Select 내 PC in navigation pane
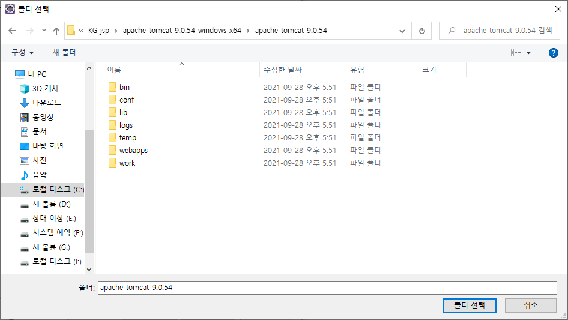The height and width of the screenshot is (320, 568). [x=37, y=74]
